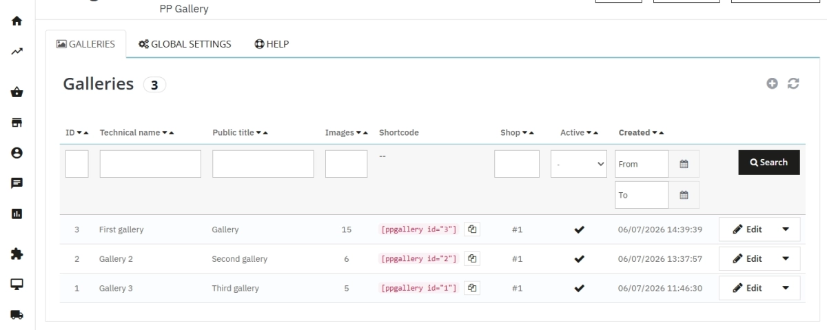The width and height of the screenshot is (827, 330).
Task: Click the 'First gallery' technical name cell
Action: [x=121, y=230]
